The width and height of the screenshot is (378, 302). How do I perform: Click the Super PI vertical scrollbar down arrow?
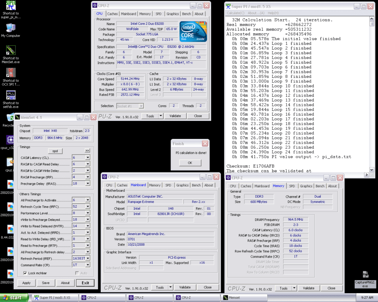(371, 170)
